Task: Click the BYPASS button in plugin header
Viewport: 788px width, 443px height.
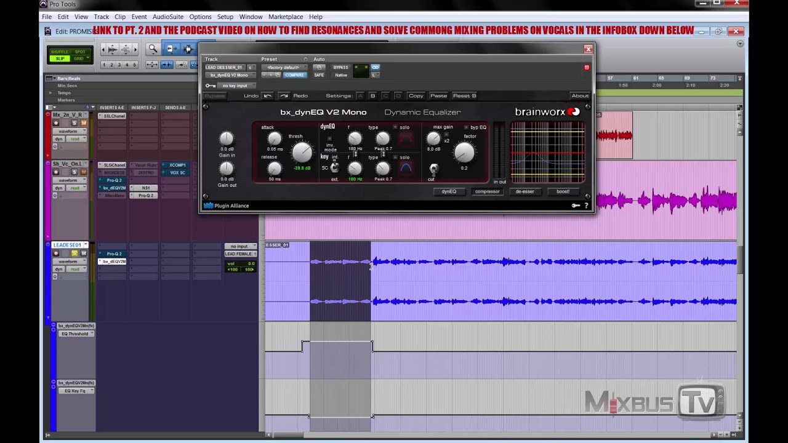Action: click(340, 67)
